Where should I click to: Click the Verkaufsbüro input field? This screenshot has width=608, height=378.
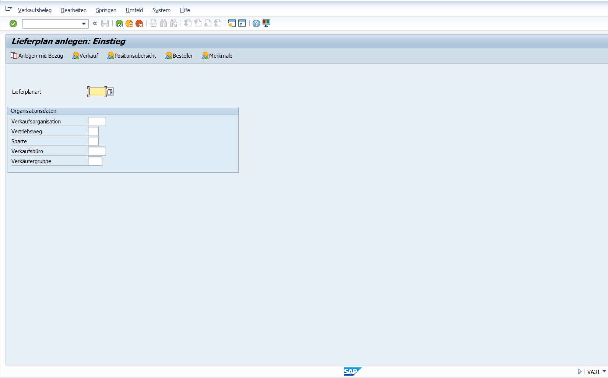pyautogui.click(x=97, y=151)
